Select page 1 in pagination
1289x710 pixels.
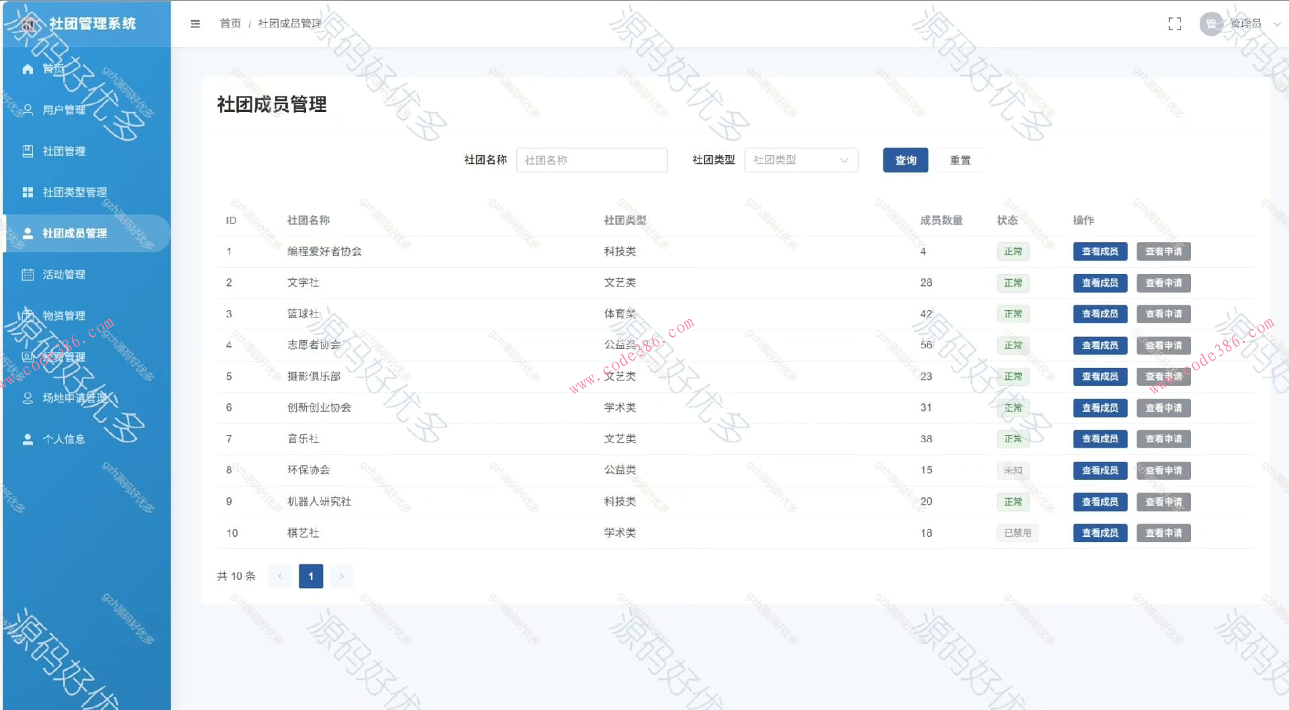pos(310,576)
